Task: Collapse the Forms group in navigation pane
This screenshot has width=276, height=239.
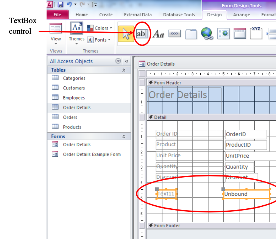Action: 123,136
